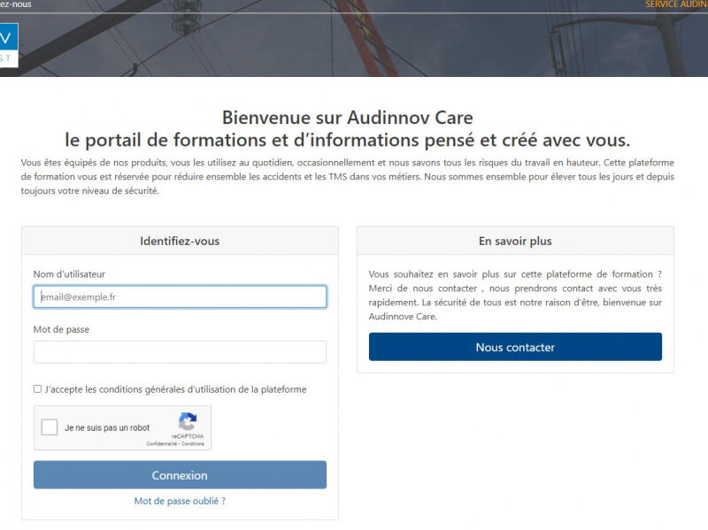Click the Nous contacter button

515,347
